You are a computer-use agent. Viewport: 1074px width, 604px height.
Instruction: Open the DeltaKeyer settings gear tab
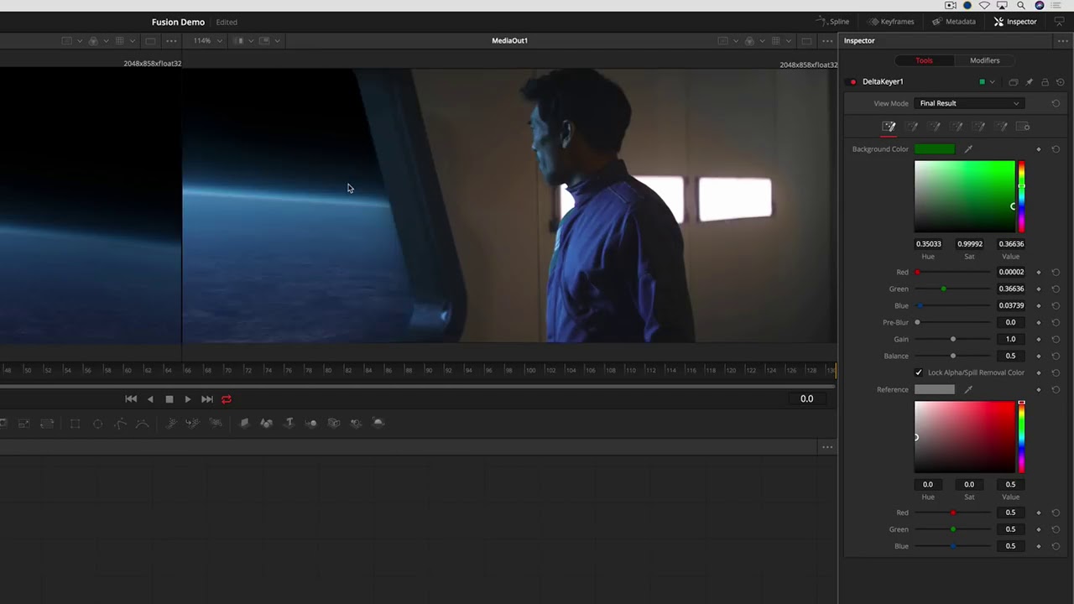(1023, 127)
